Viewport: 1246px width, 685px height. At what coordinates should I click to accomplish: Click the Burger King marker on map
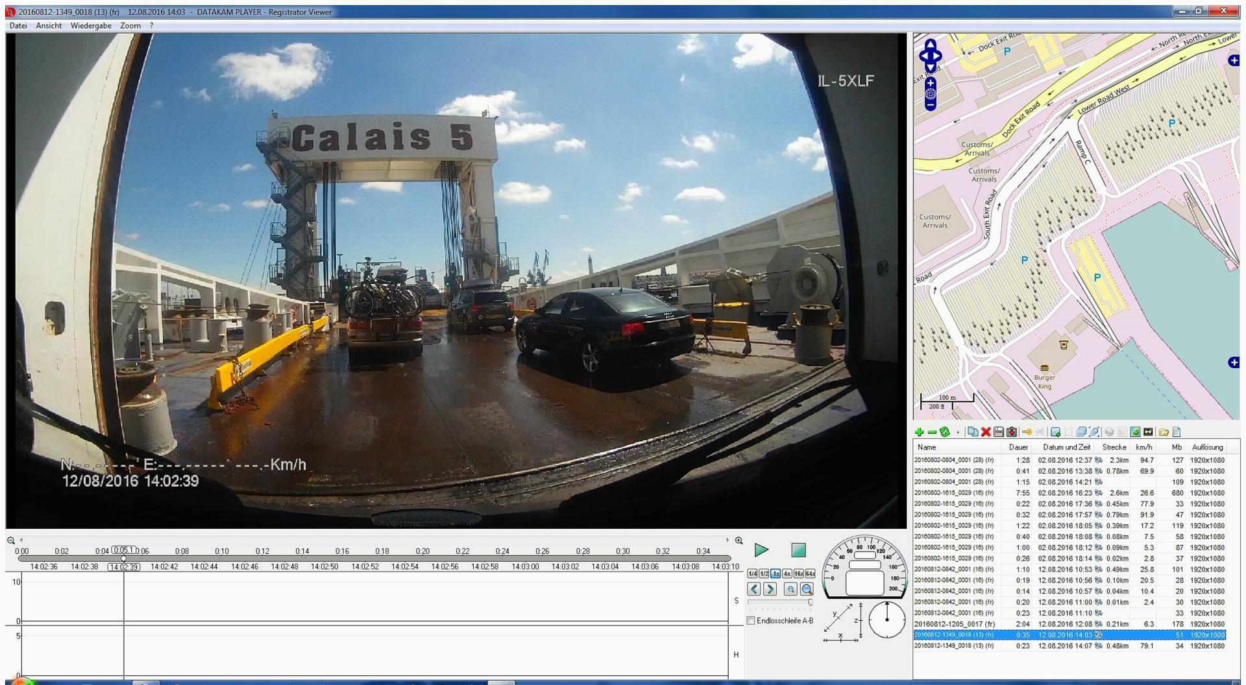point(1044,368)
